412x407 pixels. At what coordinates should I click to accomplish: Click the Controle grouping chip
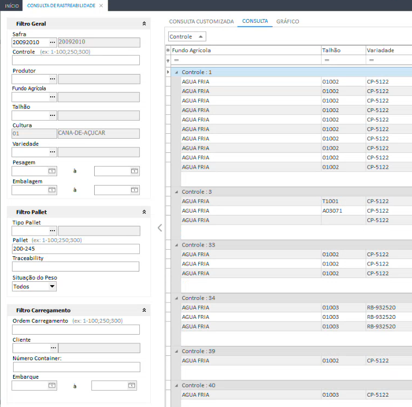pos(187,36)
